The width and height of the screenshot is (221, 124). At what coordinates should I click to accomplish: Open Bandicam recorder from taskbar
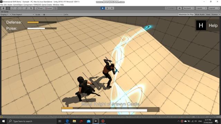(103, 121)
